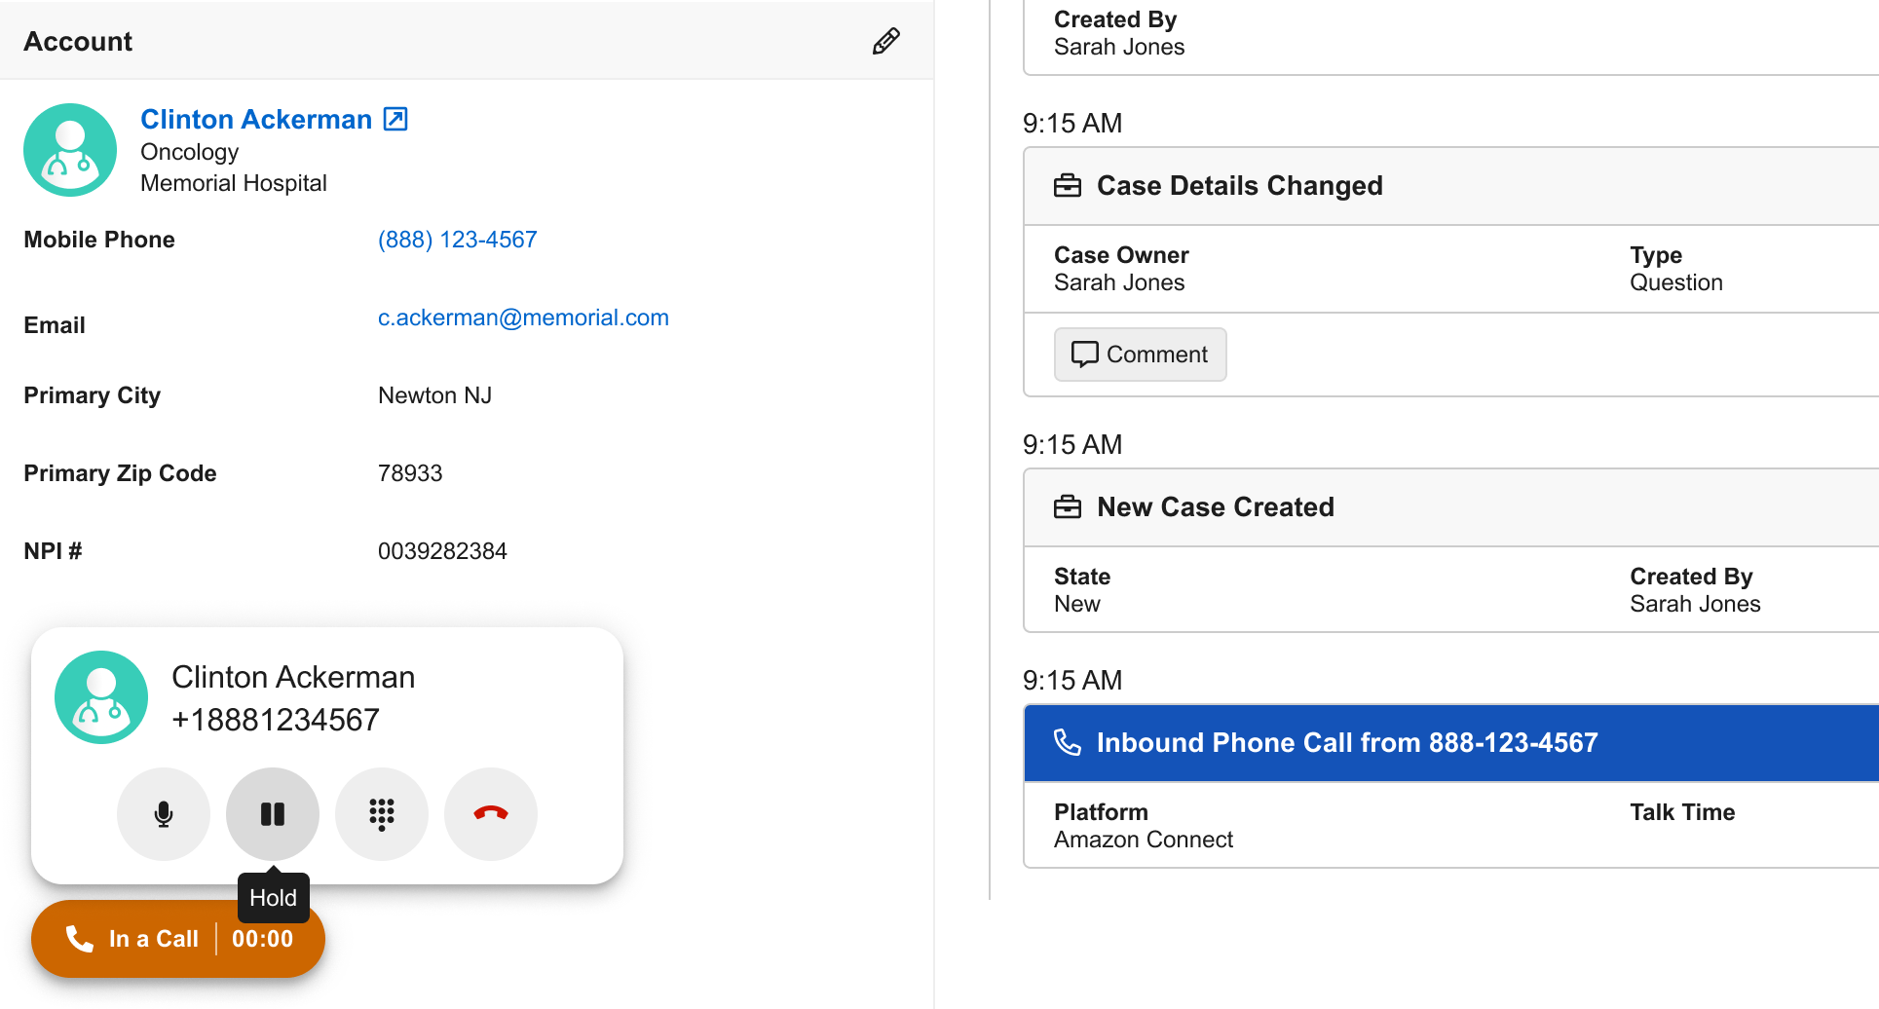1879x1009 pixels.
Task: Click the pencil edit icon in Account header
Action: [885, 41]
